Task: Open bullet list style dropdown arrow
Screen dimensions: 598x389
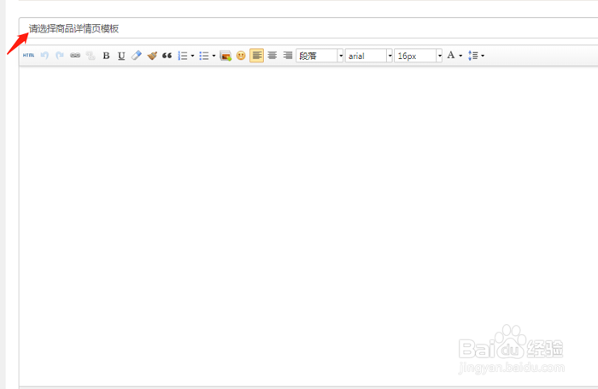Action: coord(214,56)
